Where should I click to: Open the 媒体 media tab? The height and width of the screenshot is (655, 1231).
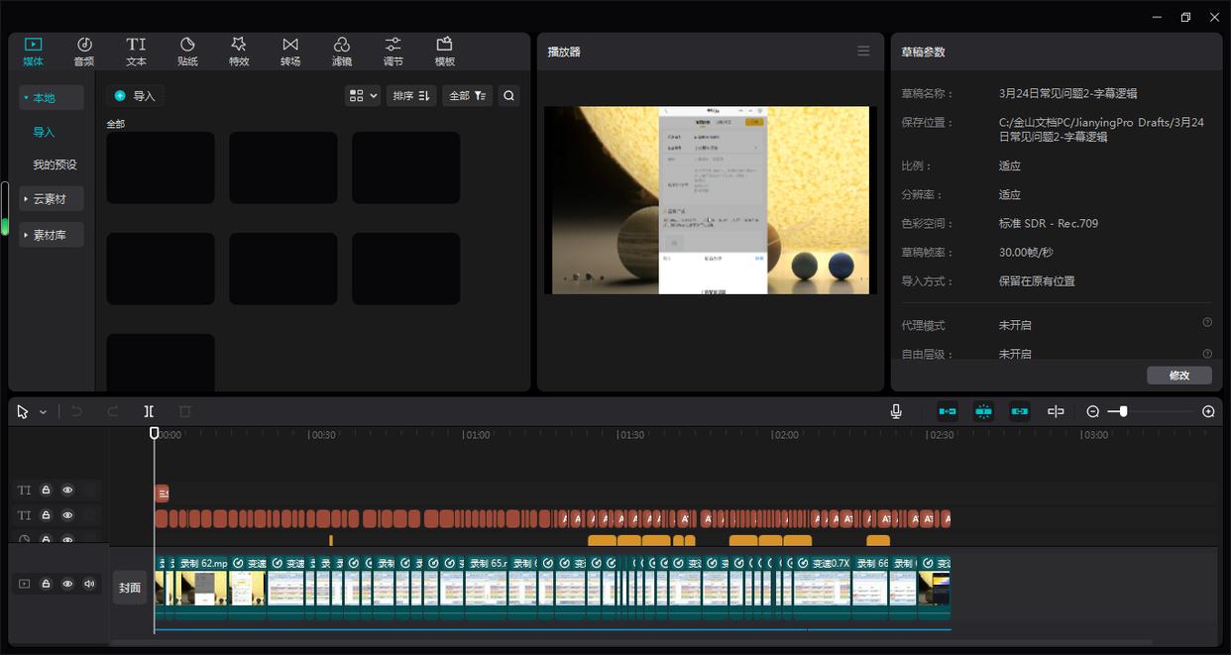[33, 52]
